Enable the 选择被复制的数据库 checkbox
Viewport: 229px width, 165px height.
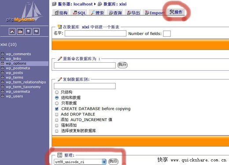pos(57,131)
